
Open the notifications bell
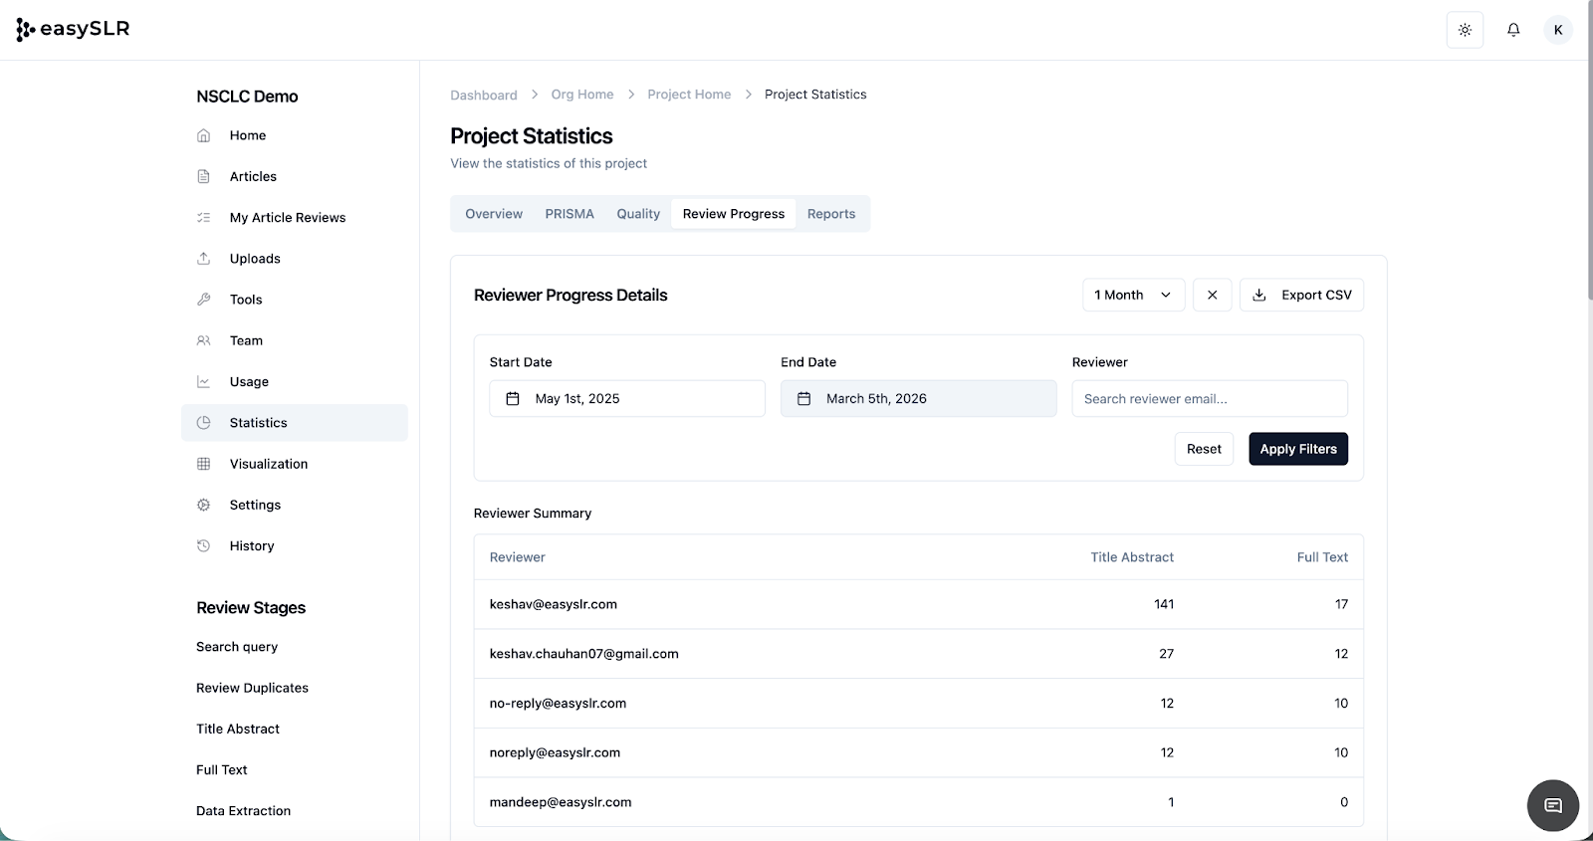[1512, 30]
